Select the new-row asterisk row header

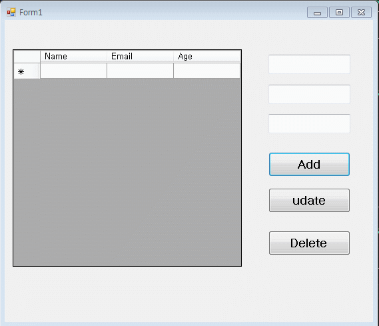coord(27,71)
